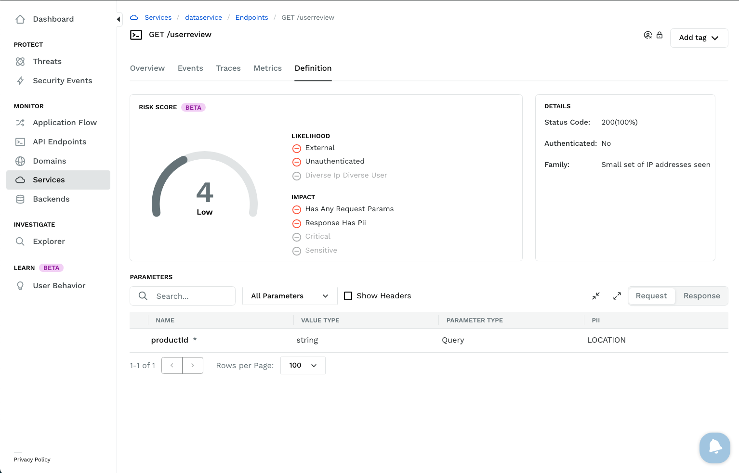Open the Rows per Page dropdown
Screen dimensions: 739x473
(303, 366)
